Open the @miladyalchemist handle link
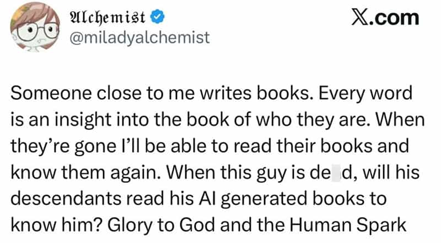The height and width of the screenshot is (243, 441). click(139, 38)
